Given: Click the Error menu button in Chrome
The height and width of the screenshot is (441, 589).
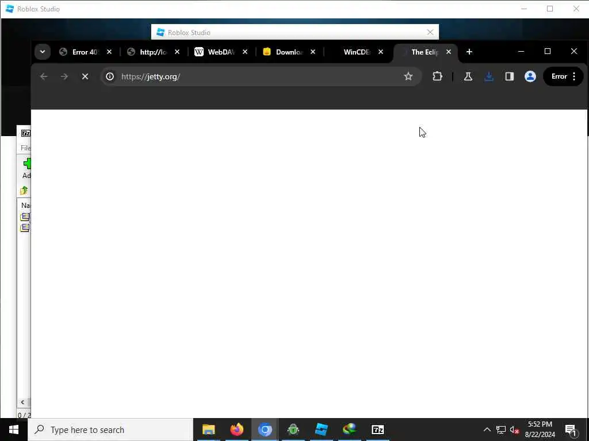Looking at the screenshot, I should [x=563, y=76].
